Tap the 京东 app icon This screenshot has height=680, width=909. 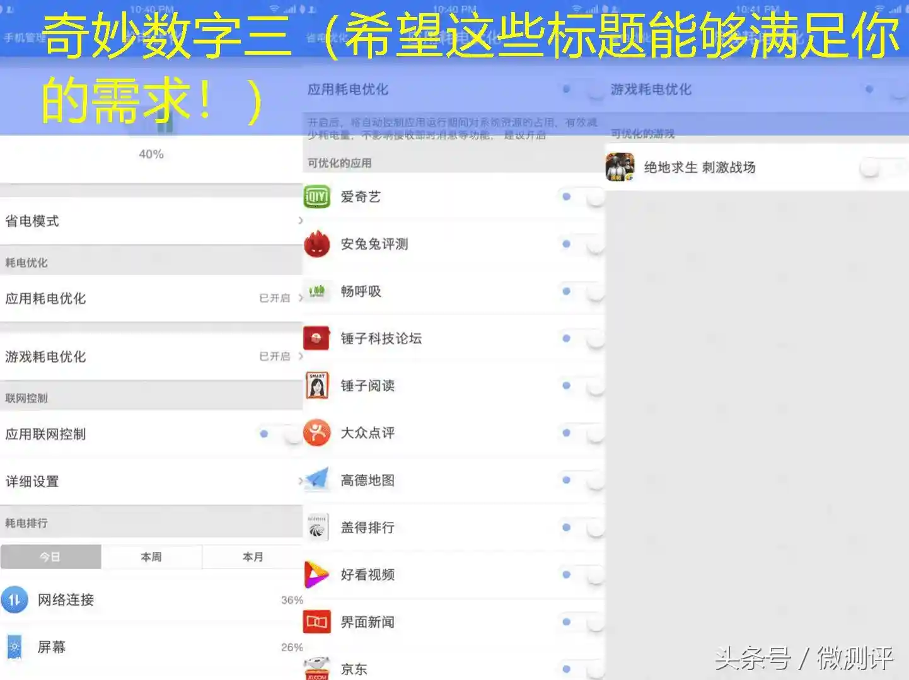pos(316,668)
